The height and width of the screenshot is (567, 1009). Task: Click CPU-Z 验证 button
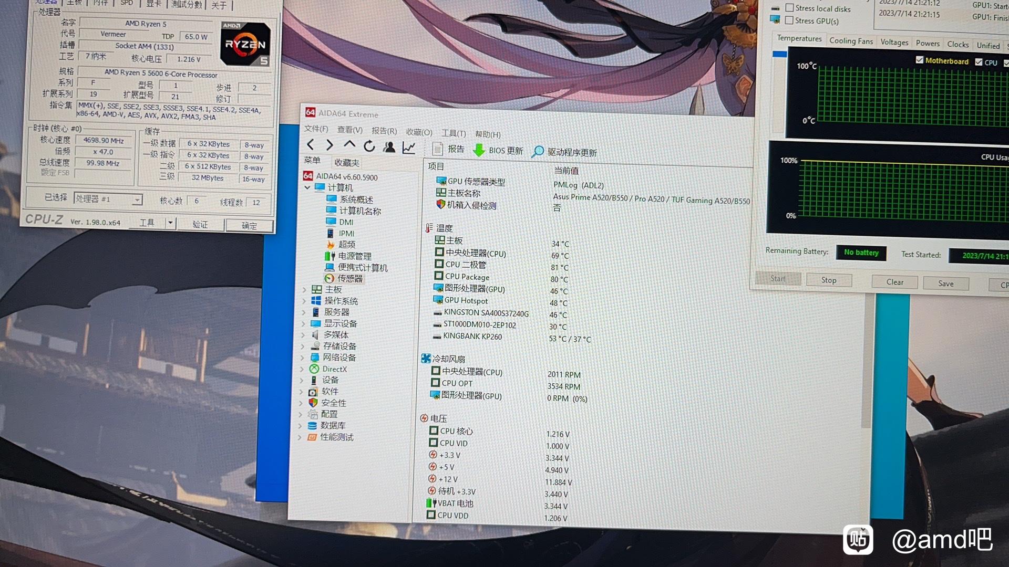[200, 225]
